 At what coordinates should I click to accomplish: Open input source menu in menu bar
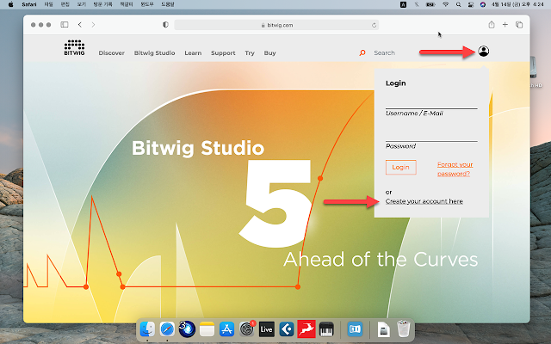coord(404,4)
